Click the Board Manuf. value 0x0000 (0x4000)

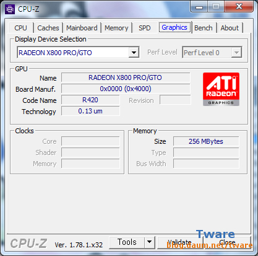[126, 89]
